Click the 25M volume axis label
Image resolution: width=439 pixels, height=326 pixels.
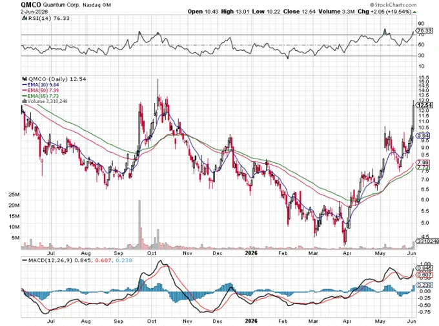click(14, 195)
